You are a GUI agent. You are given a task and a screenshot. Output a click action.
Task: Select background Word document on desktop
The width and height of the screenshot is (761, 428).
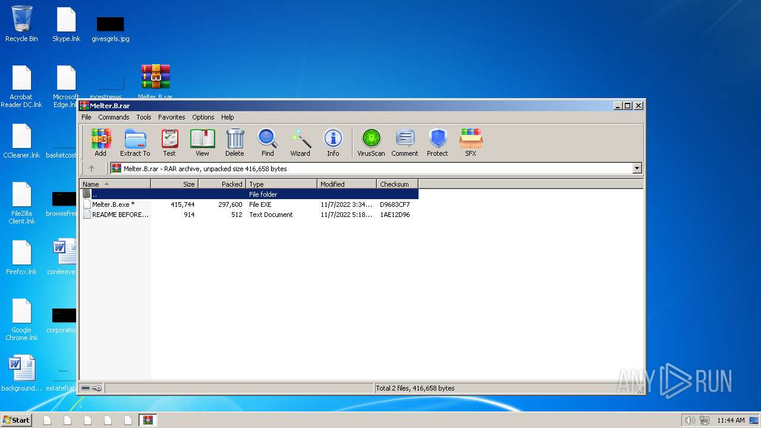(x=21, y=373)
